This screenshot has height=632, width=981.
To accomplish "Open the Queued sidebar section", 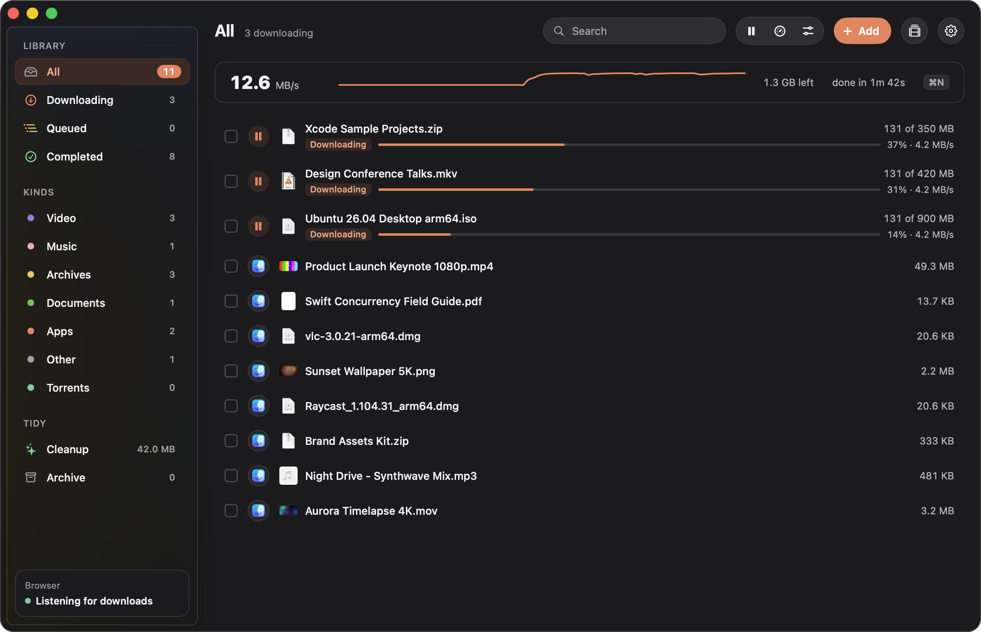I will (102, 128).
